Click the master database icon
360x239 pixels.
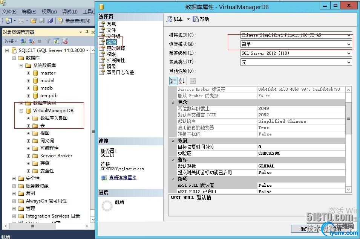35,73
